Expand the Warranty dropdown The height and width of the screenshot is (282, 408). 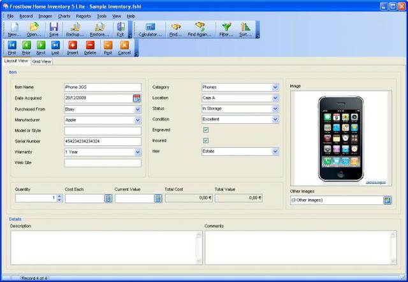[138, 152]
